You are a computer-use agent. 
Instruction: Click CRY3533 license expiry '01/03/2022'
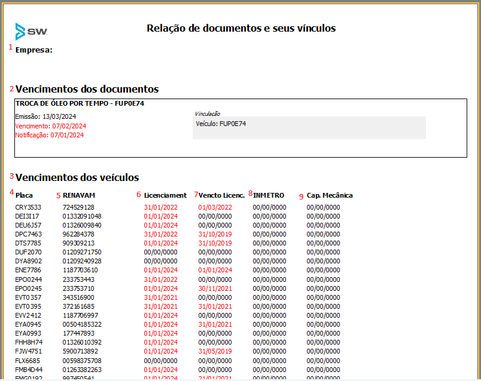click(215, 207)
